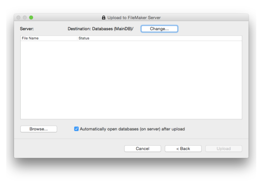This screenshot has height=181, width=262.
Task: Click the Destination: Databases (MainDB)/ path text
Action: 100,29
